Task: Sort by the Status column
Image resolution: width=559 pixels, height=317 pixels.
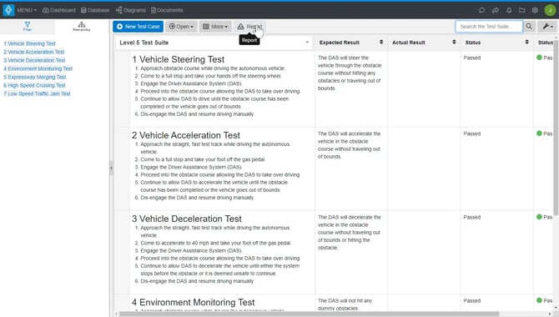Action: click(526, 42)
